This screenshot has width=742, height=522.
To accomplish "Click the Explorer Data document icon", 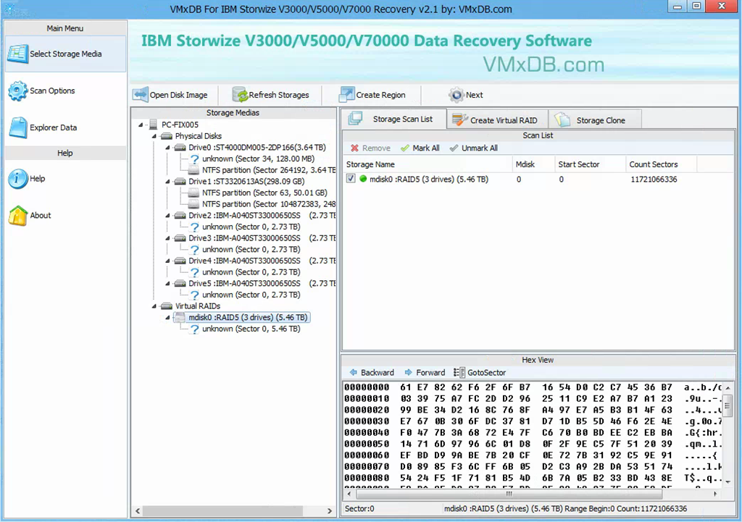I will pos(18,127).
